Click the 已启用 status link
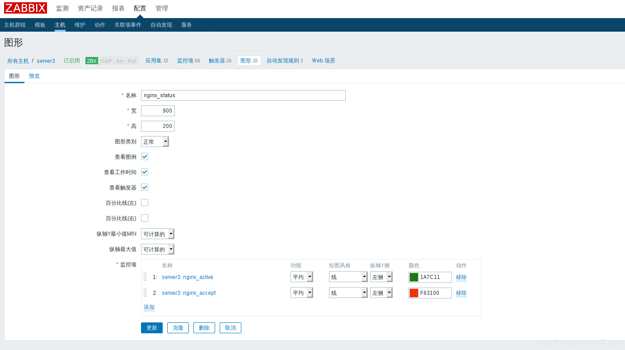The image size is (625, 350). pos(72,61)
